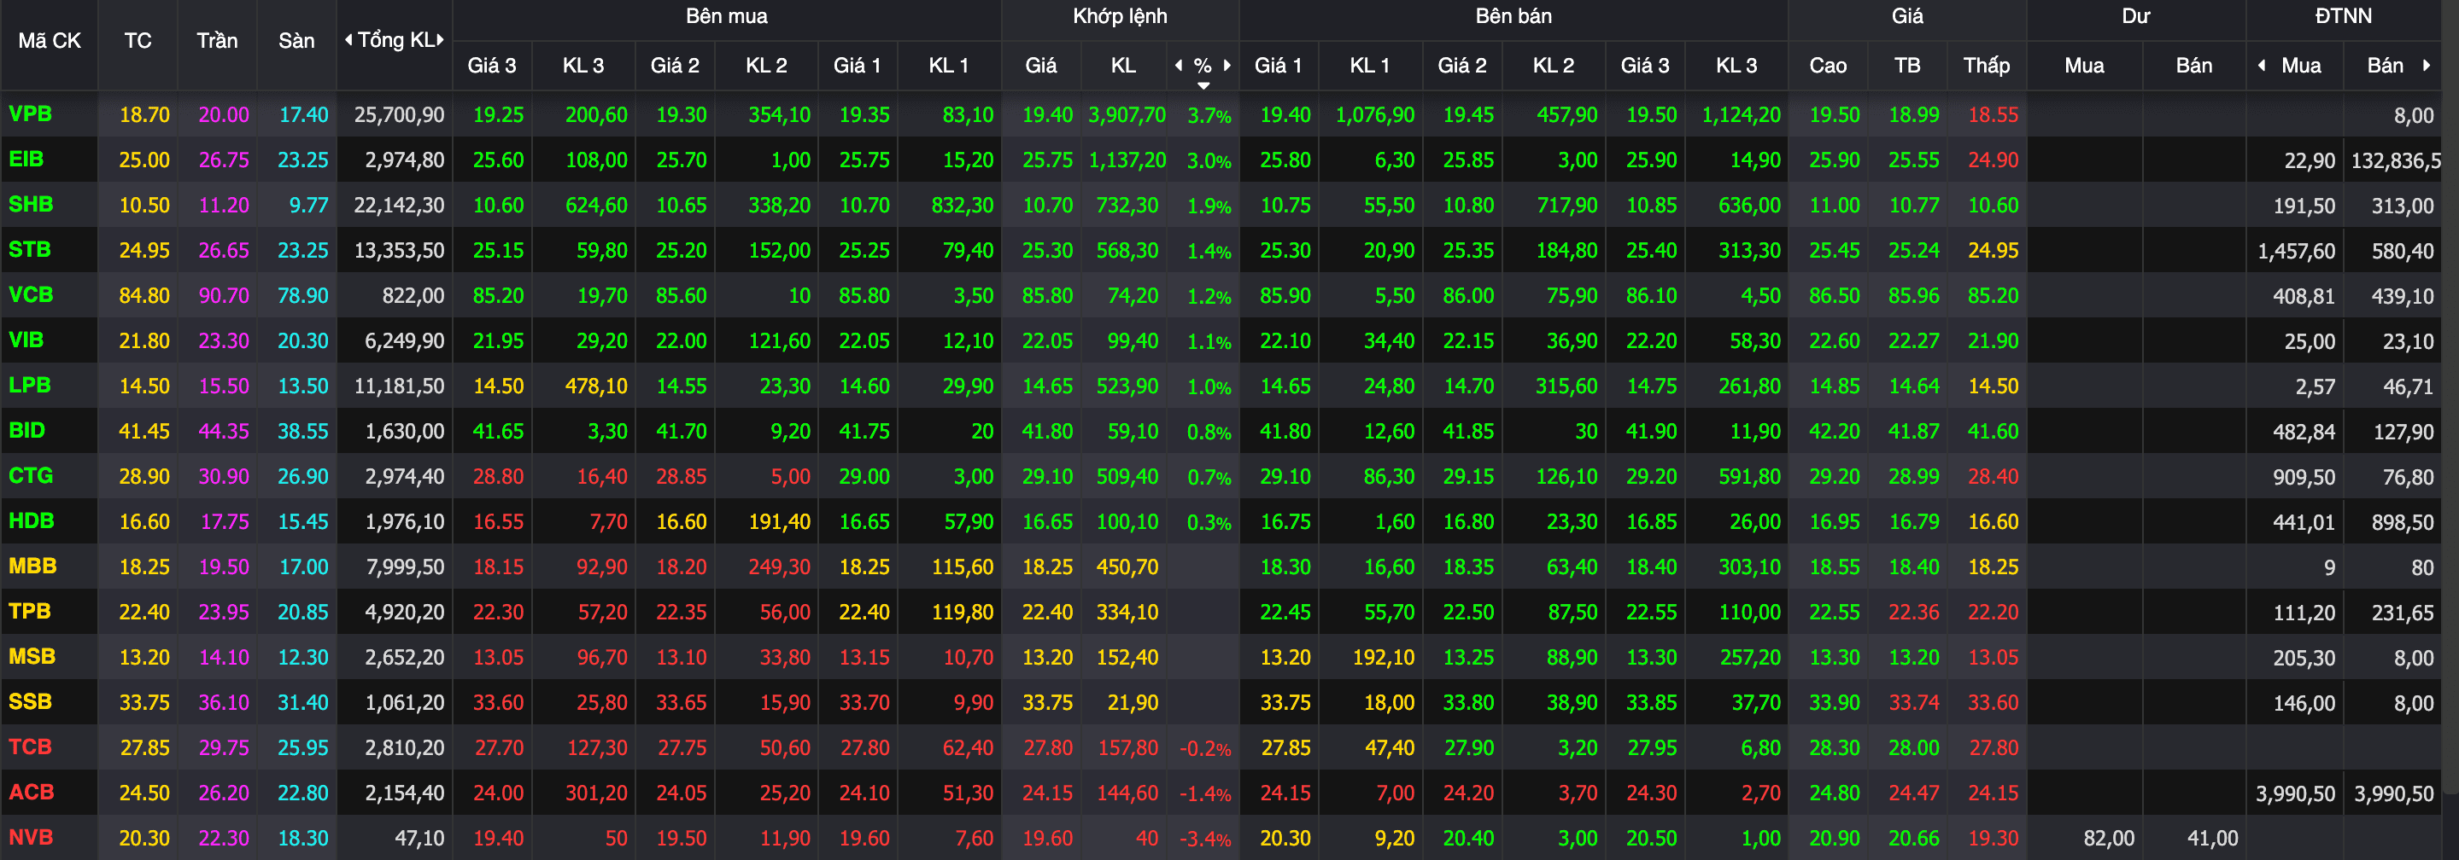Image resolution: width=2459 pixels, height=860 pixels.
Task: Click VIB high price 22.60
Action: pyautogui.click(x=1834, y=341)
